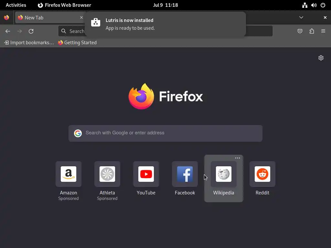This screenshot has width=331, height=248.
Task: Open the Firefox Web Browser app menu
Action: (x=64, y=5)
